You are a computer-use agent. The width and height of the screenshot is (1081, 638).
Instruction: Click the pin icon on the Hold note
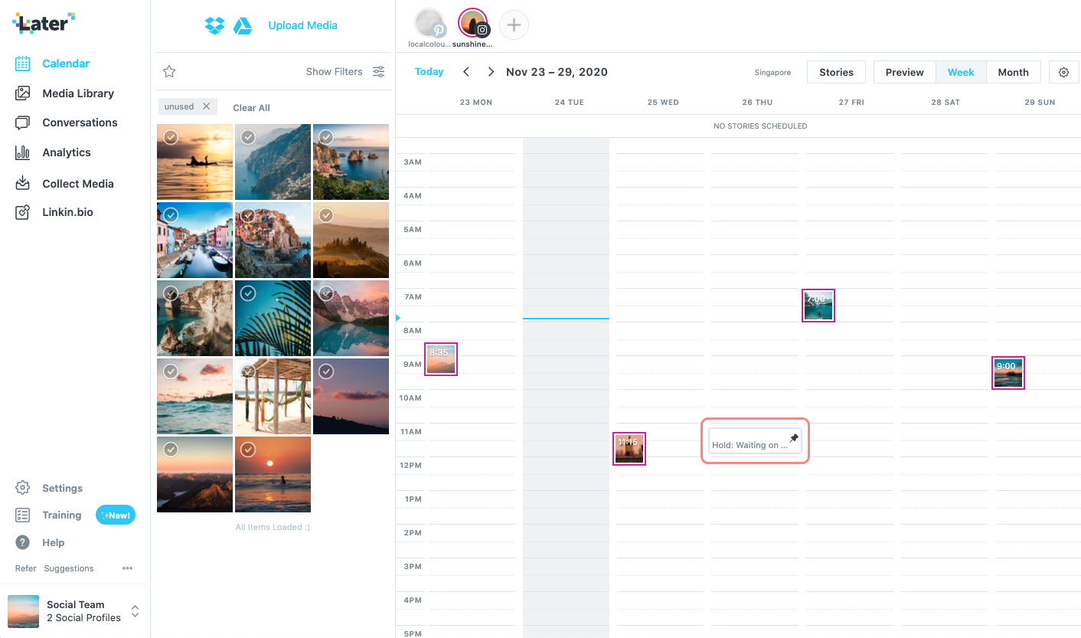point(794,438)
